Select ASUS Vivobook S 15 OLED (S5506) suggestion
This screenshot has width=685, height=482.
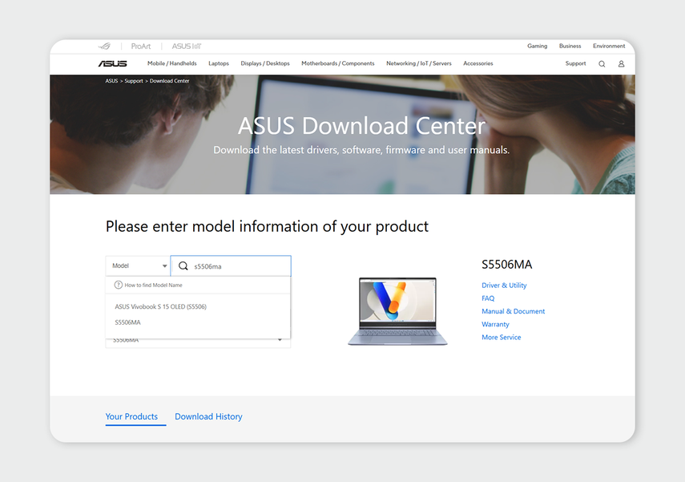[x=161, y=306]
